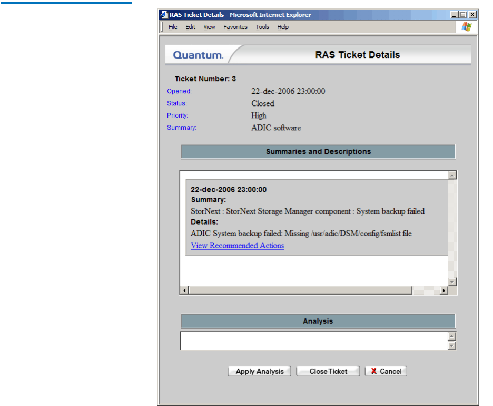Open the View menu
This screenshot has height=406, width=493.
[209, 27]
